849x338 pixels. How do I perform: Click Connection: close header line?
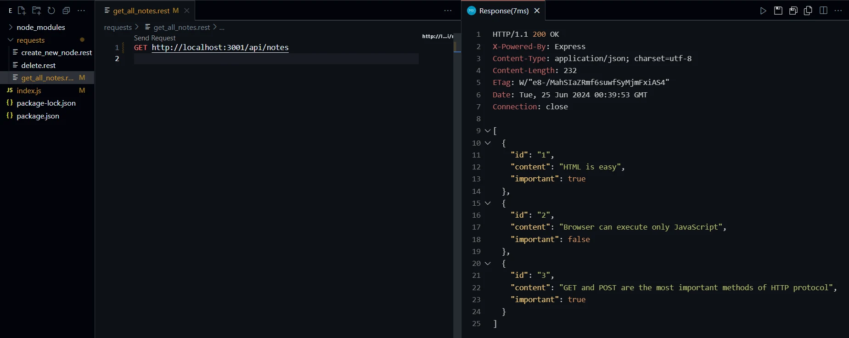tap(530, 107)
